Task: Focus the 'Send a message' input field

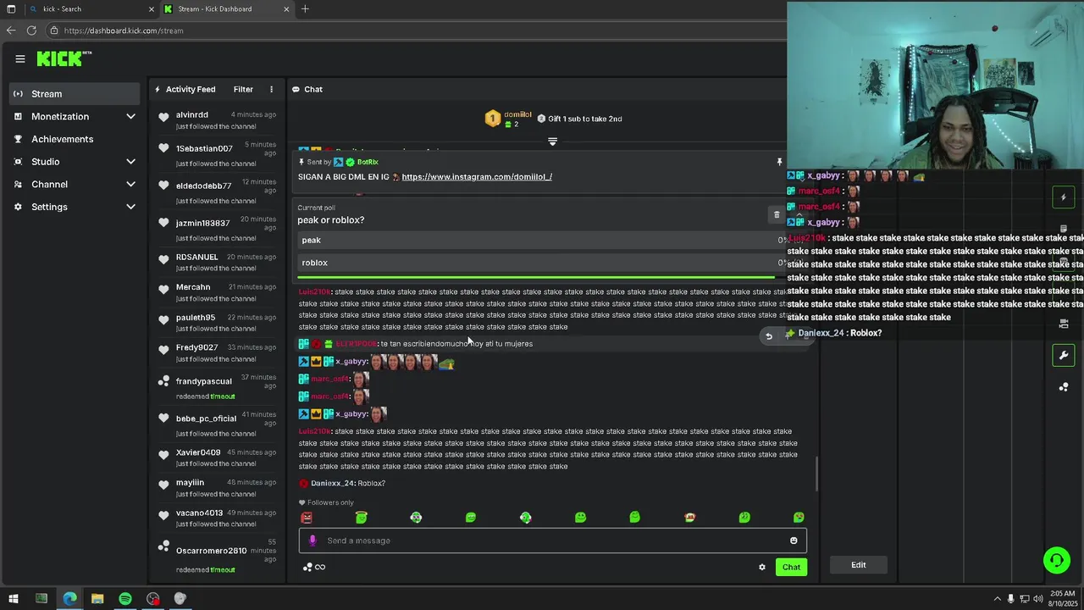Action: (x=550, y=541)
